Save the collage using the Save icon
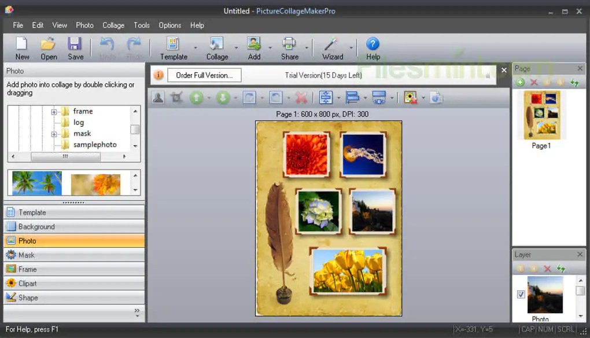Viewport: 590px width, 338px height. 75,47
